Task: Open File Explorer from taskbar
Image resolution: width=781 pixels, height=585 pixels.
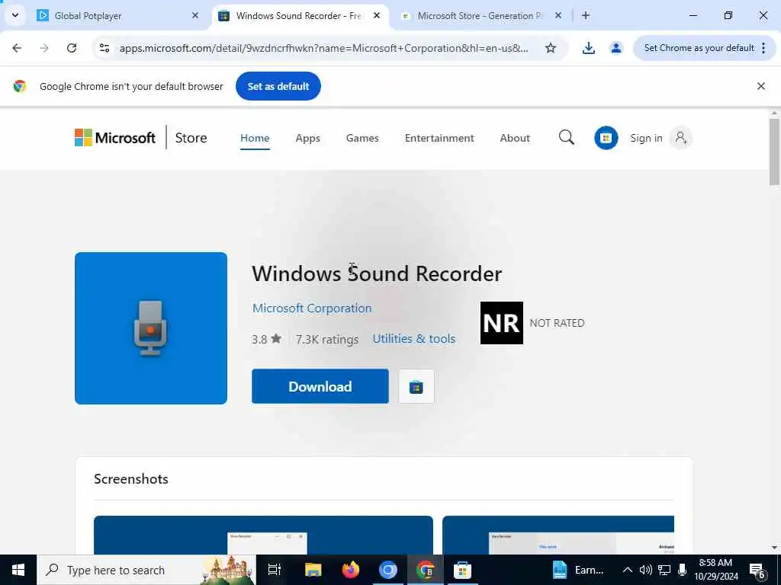Action: (x=313, y=570)
